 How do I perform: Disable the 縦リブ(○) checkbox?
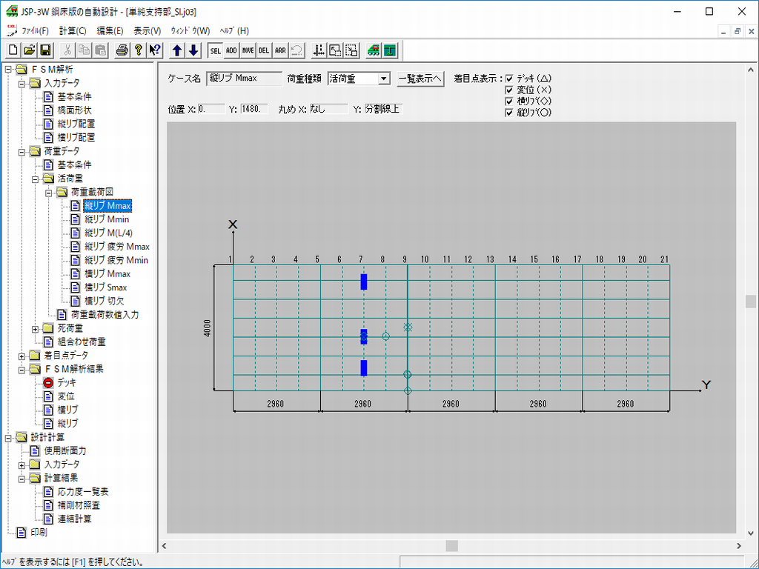509,113
